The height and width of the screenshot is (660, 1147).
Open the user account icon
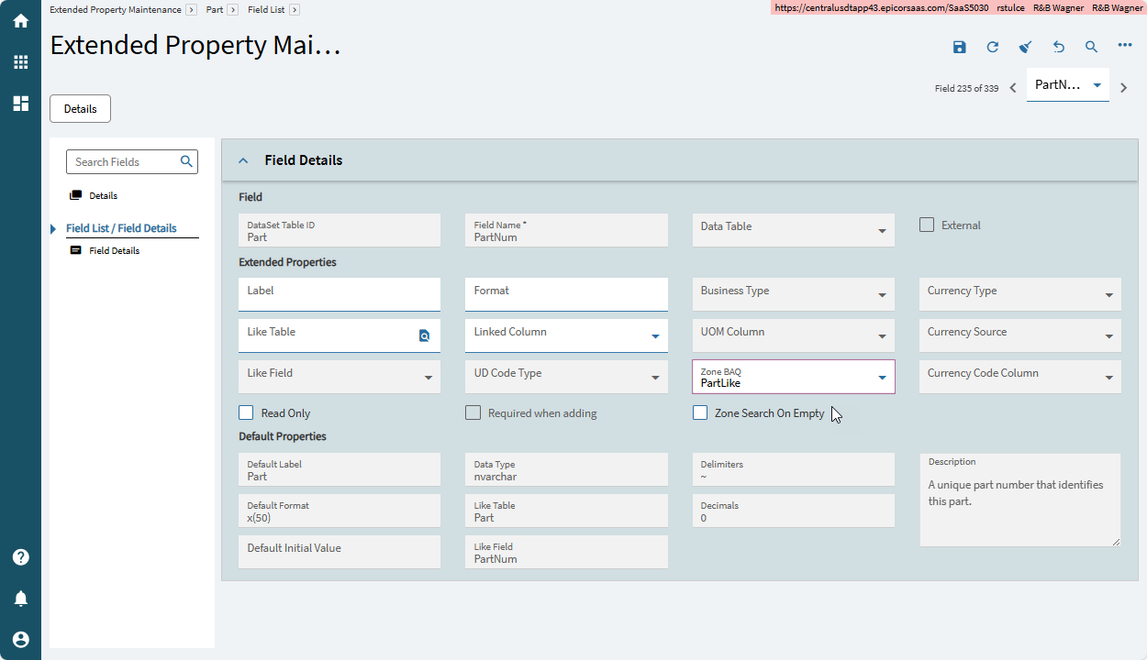(20, 640)
